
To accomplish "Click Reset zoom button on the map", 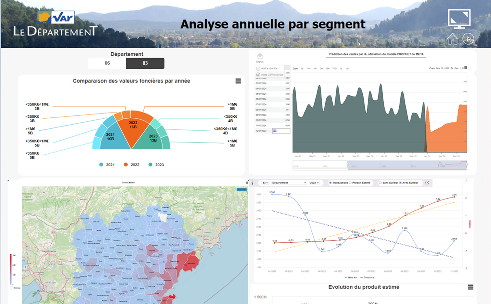I will (x=242, y=189).
